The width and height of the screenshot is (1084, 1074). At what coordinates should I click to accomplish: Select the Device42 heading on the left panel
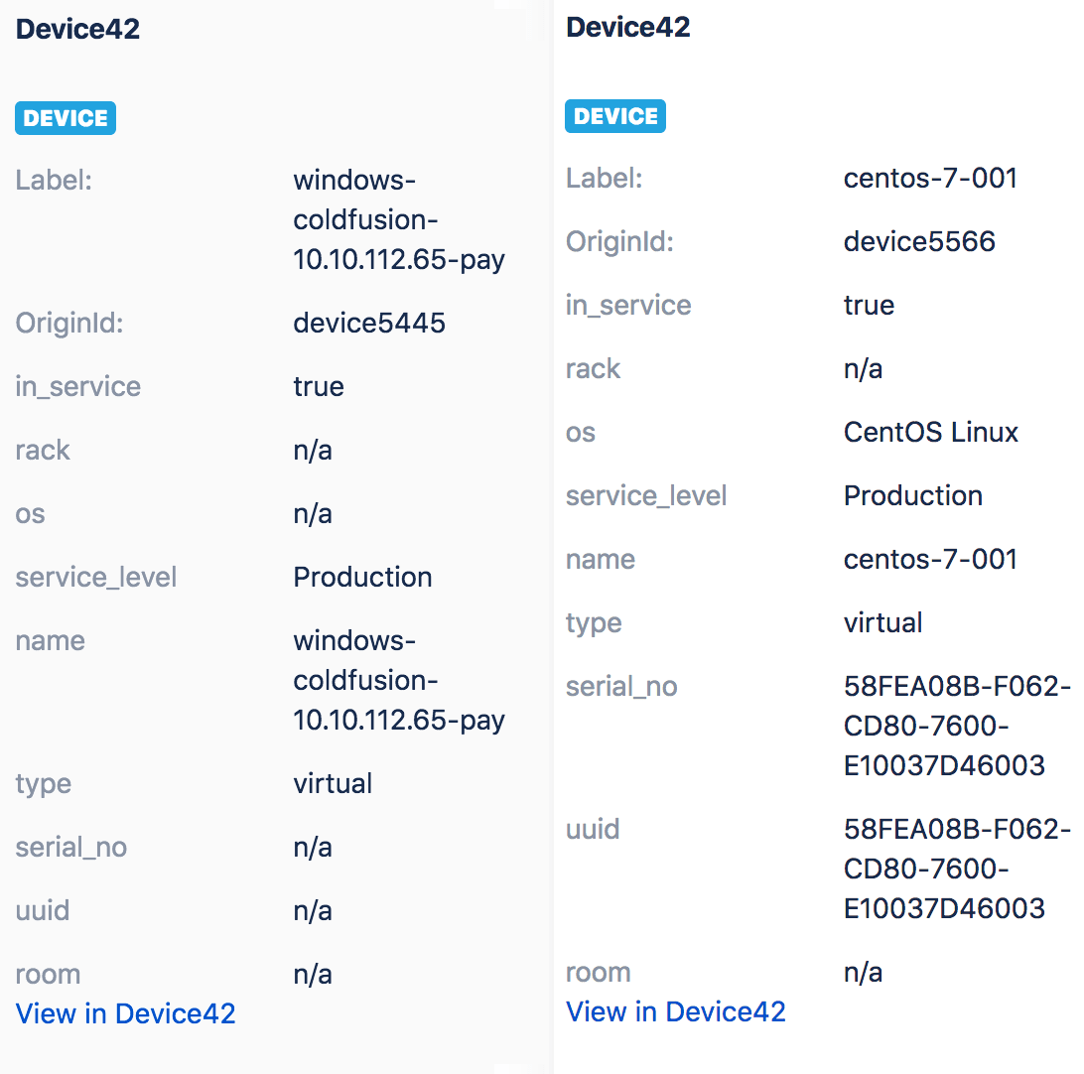click(x=77, y=29)
